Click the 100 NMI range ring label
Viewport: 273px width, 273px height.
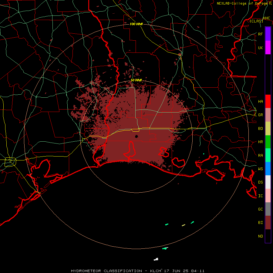(136, 24)
